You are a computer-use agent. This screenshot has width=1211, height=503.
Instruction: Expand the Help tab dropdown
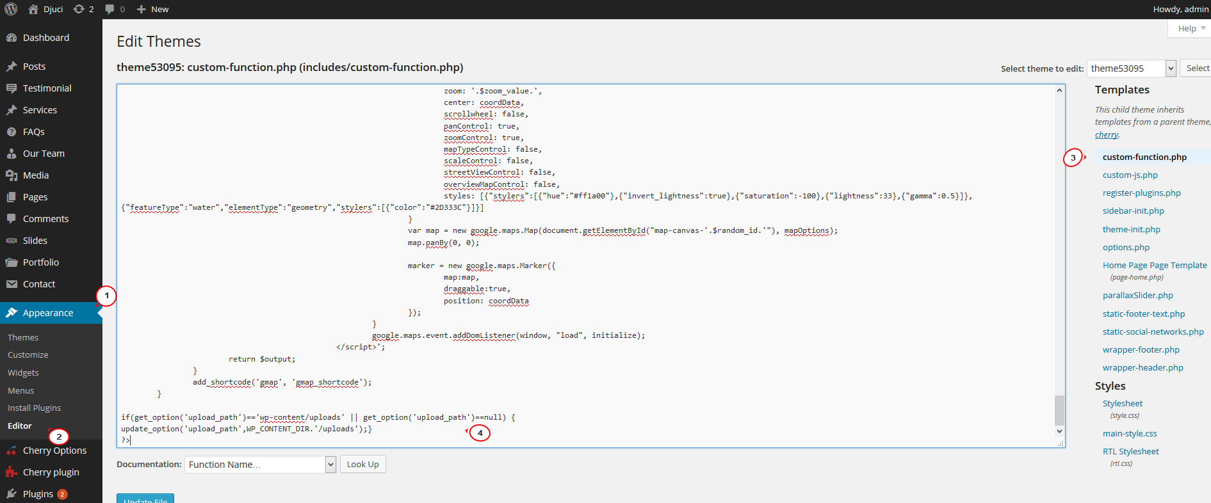(1191, 28)
